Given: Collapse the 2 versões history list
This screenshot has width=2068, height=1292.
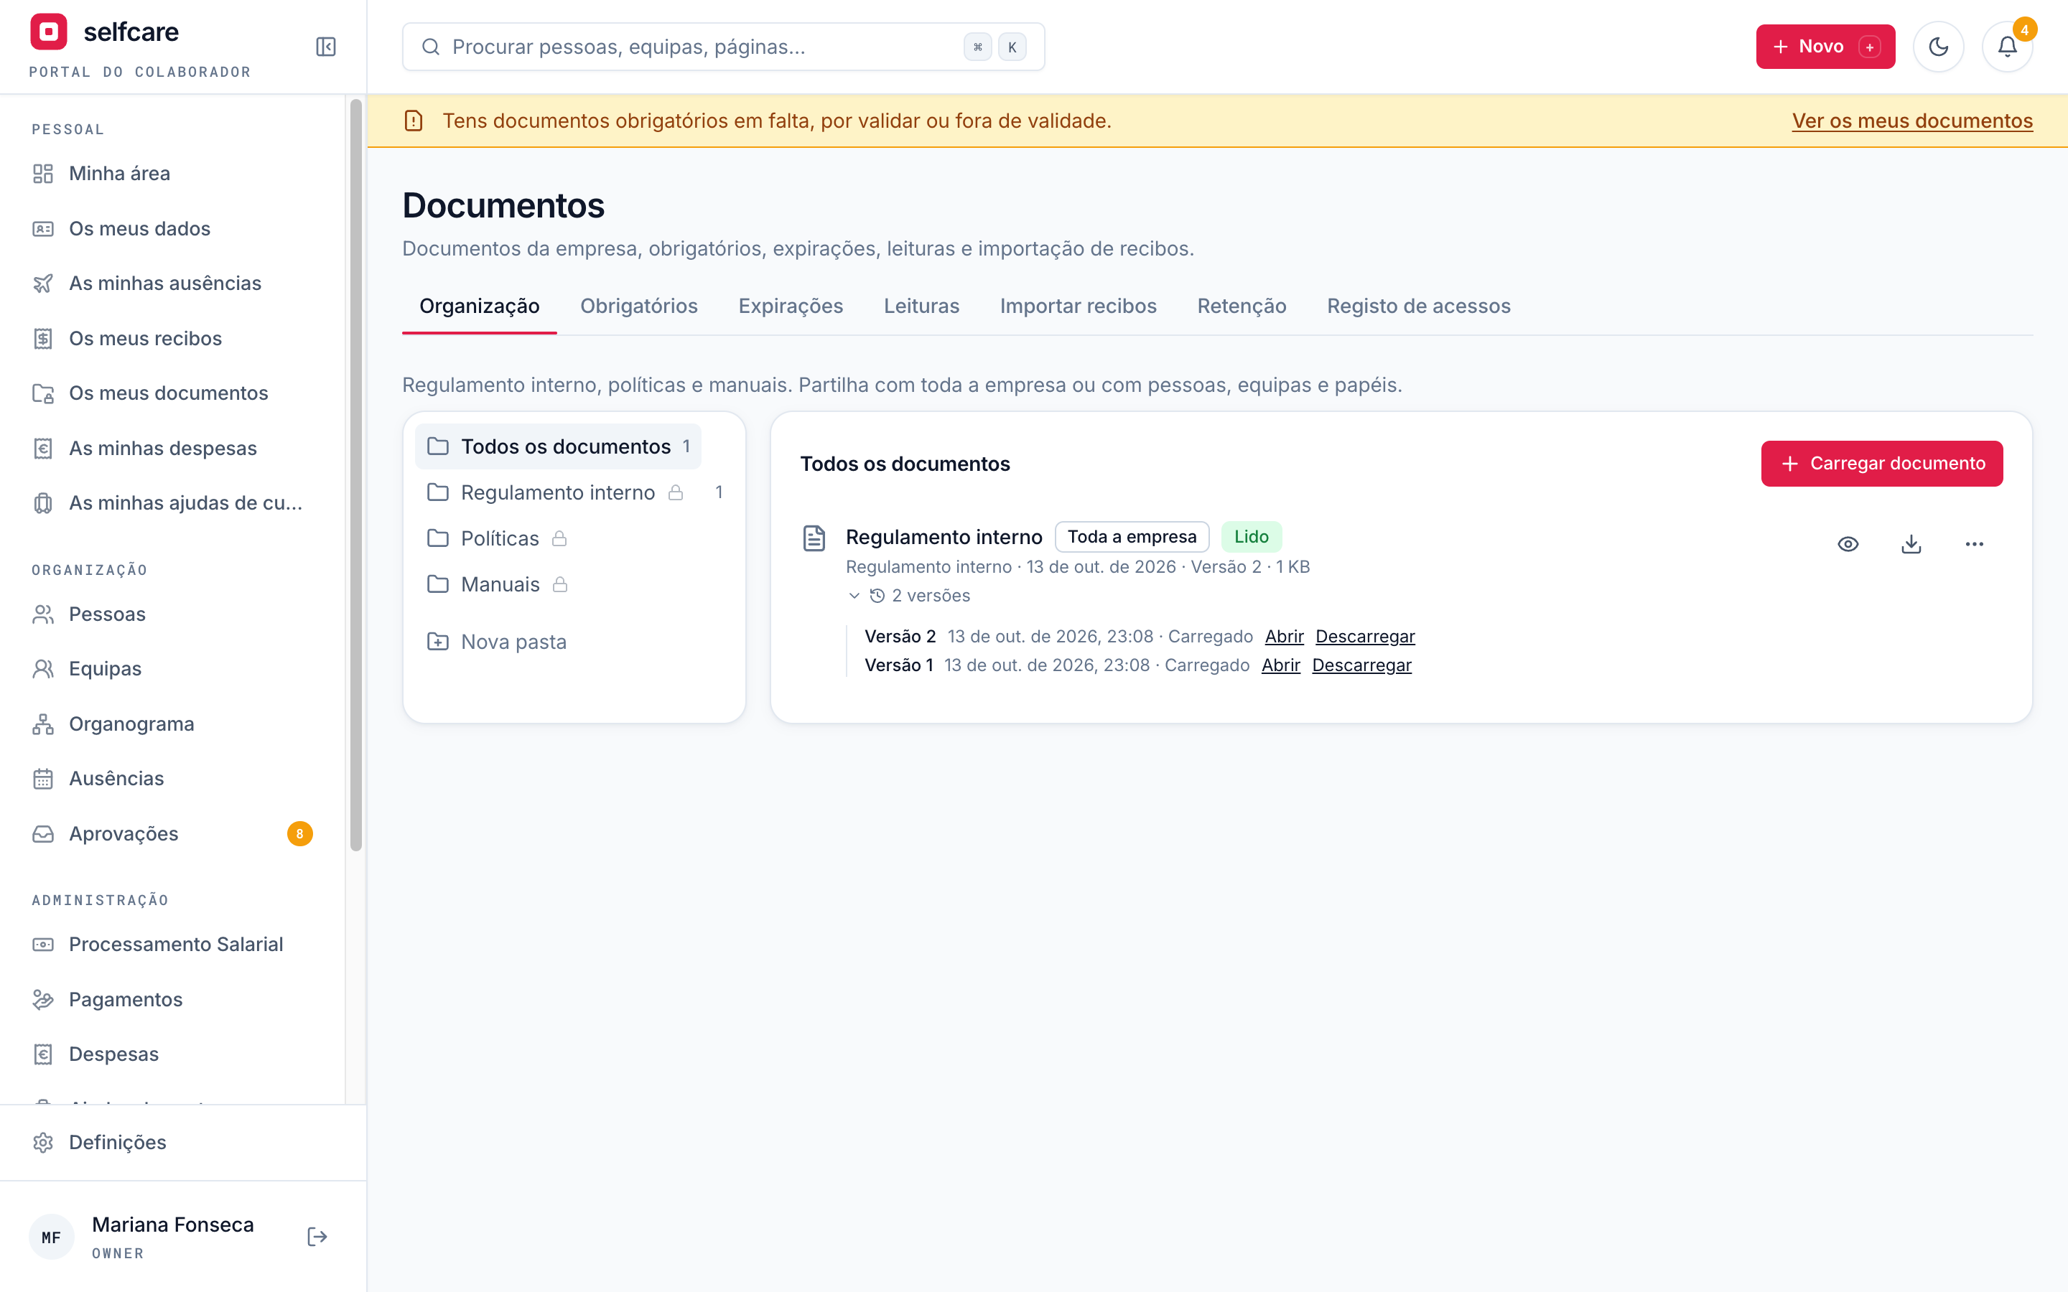Looking at the screenshot, I should 909,596.
